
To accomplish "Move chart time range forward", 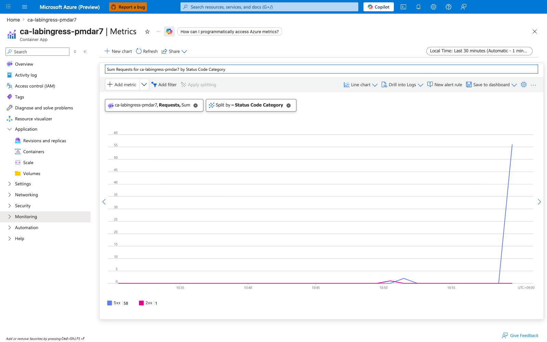I will point(539,202).
